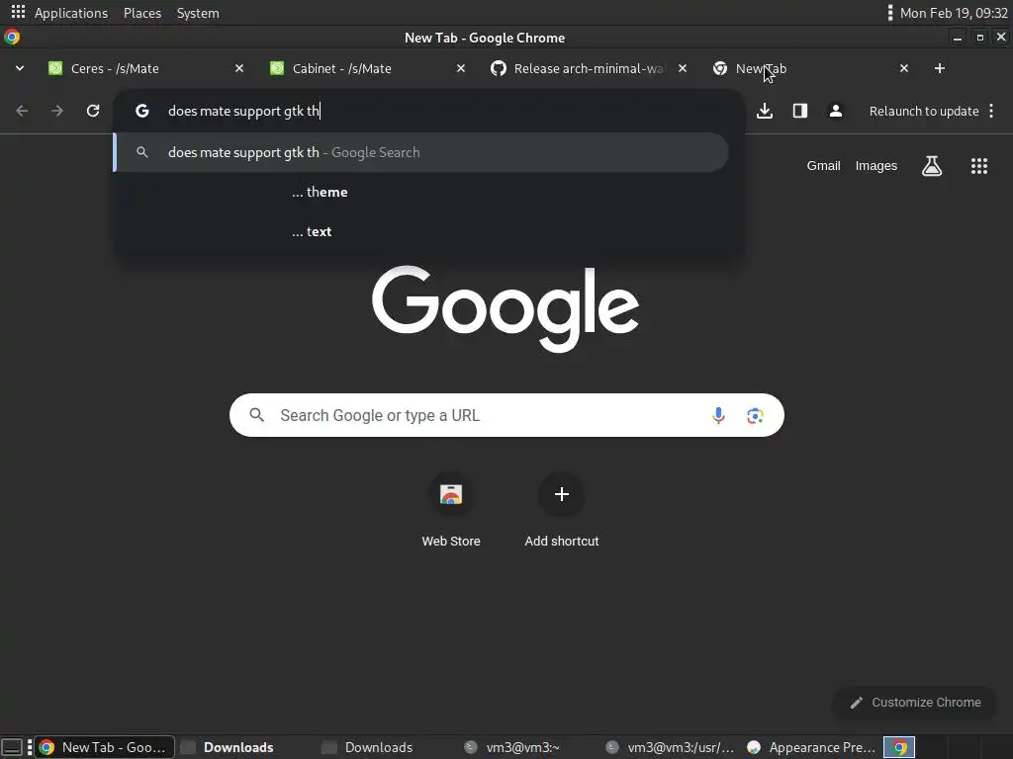The width and height of the screenshot is (1013, 759).
Task: Select second Downloads taskbar entry (non-bold)
Action: (x=368, y=747)
